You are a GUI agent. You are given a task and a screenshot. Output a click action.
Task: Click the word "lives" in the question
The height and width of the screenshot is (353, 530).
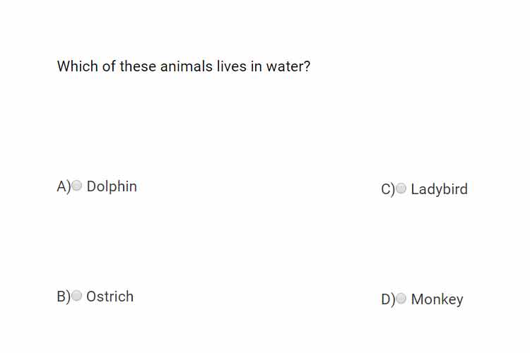[x=232, y=66]
